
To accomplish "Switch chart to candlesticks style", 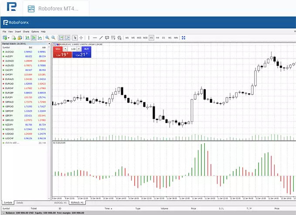I will tap(33, 38).
